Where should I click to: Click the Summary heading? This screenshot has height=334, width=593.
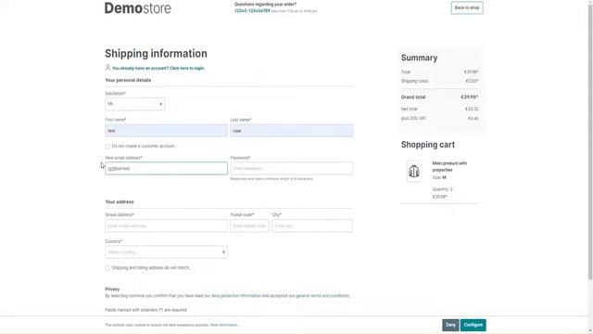pos(419,58)
